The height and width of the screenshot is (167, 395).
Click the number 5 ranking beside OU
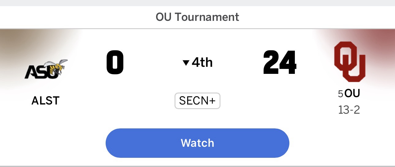pyautogui.click(x=340, y=94)
